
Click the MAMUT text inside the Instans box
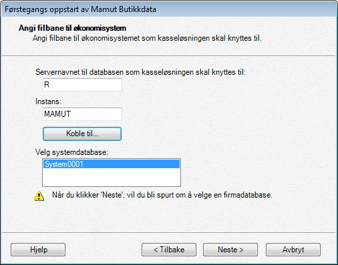(x=57, y=114)
